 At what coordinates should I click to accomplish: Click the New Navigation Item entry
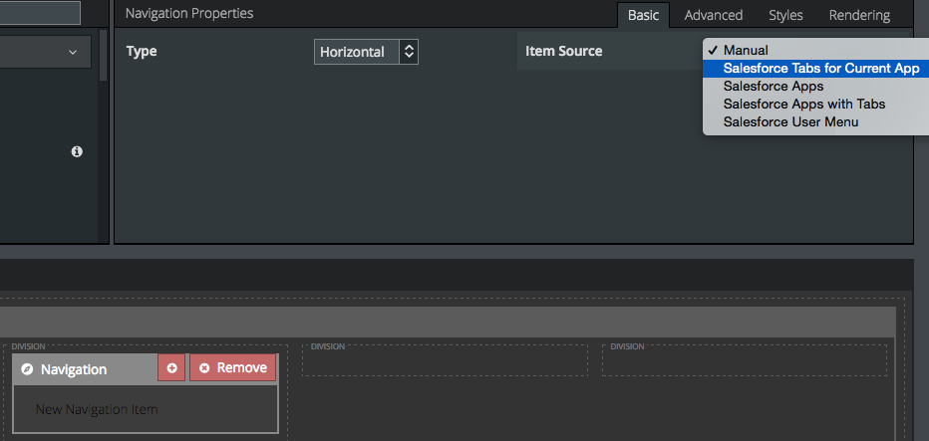(97, 409)
